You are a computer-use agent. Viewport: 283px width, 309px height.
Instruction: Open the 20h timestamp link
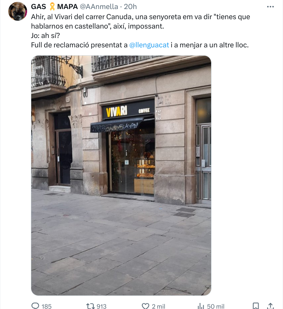pos(130,7)
